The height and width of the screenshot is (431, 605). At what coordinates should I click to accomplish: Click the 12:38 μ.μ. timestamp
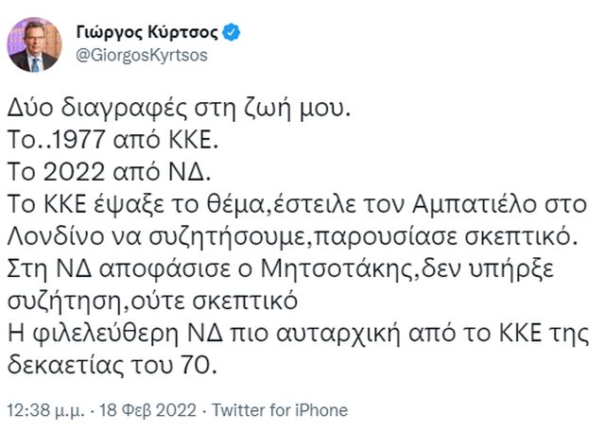tap(47, 410)
